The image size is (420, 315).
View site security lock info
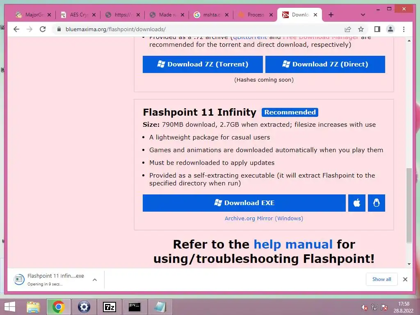pyautogui.click(x=59, y=29)
